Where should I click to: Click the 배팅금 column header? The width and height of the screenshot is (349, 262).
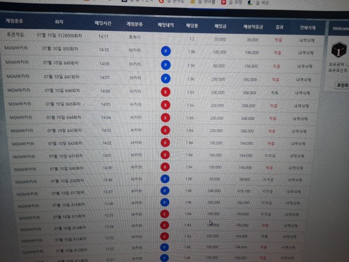220,26
